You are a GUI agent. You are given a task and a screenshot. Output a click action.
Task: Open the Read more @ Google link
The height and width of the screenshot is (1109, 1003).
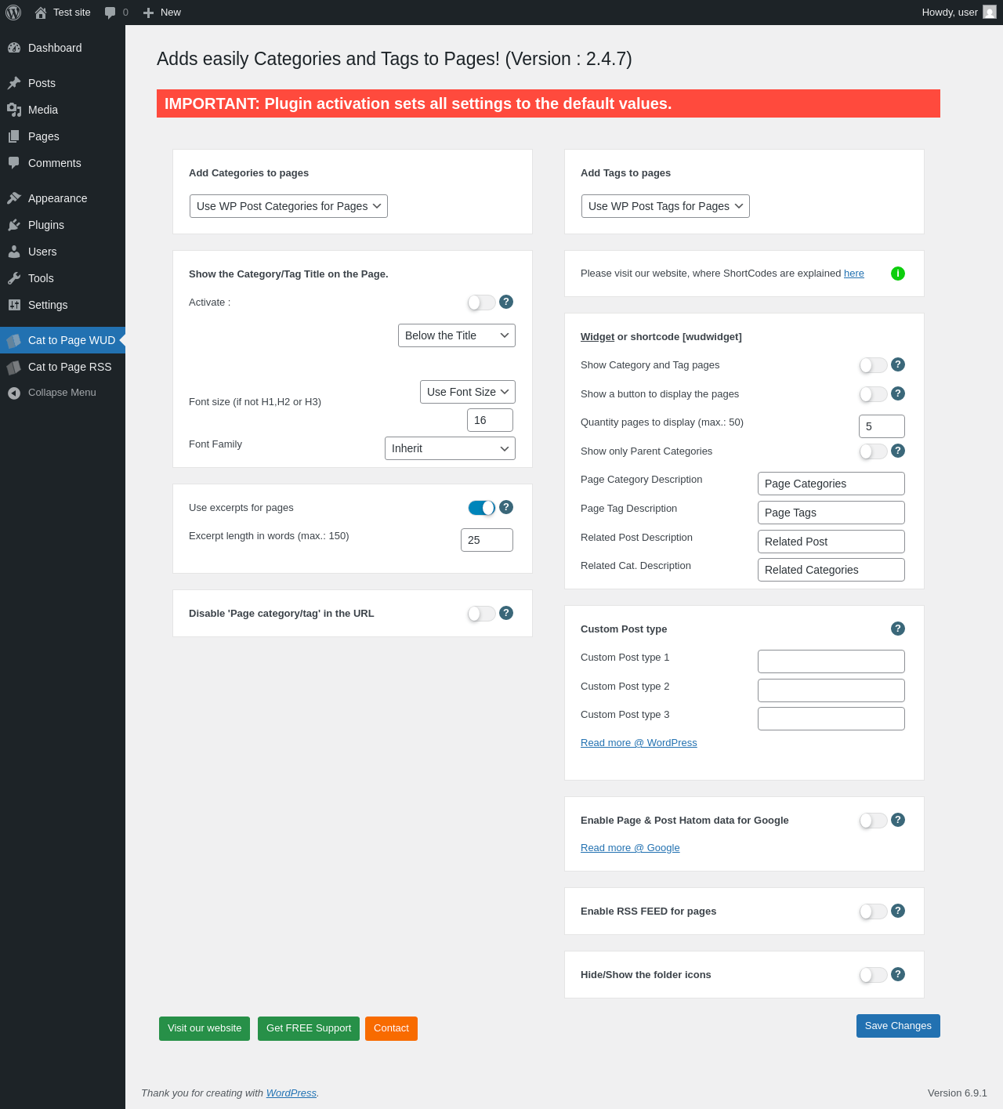point(630,848)
